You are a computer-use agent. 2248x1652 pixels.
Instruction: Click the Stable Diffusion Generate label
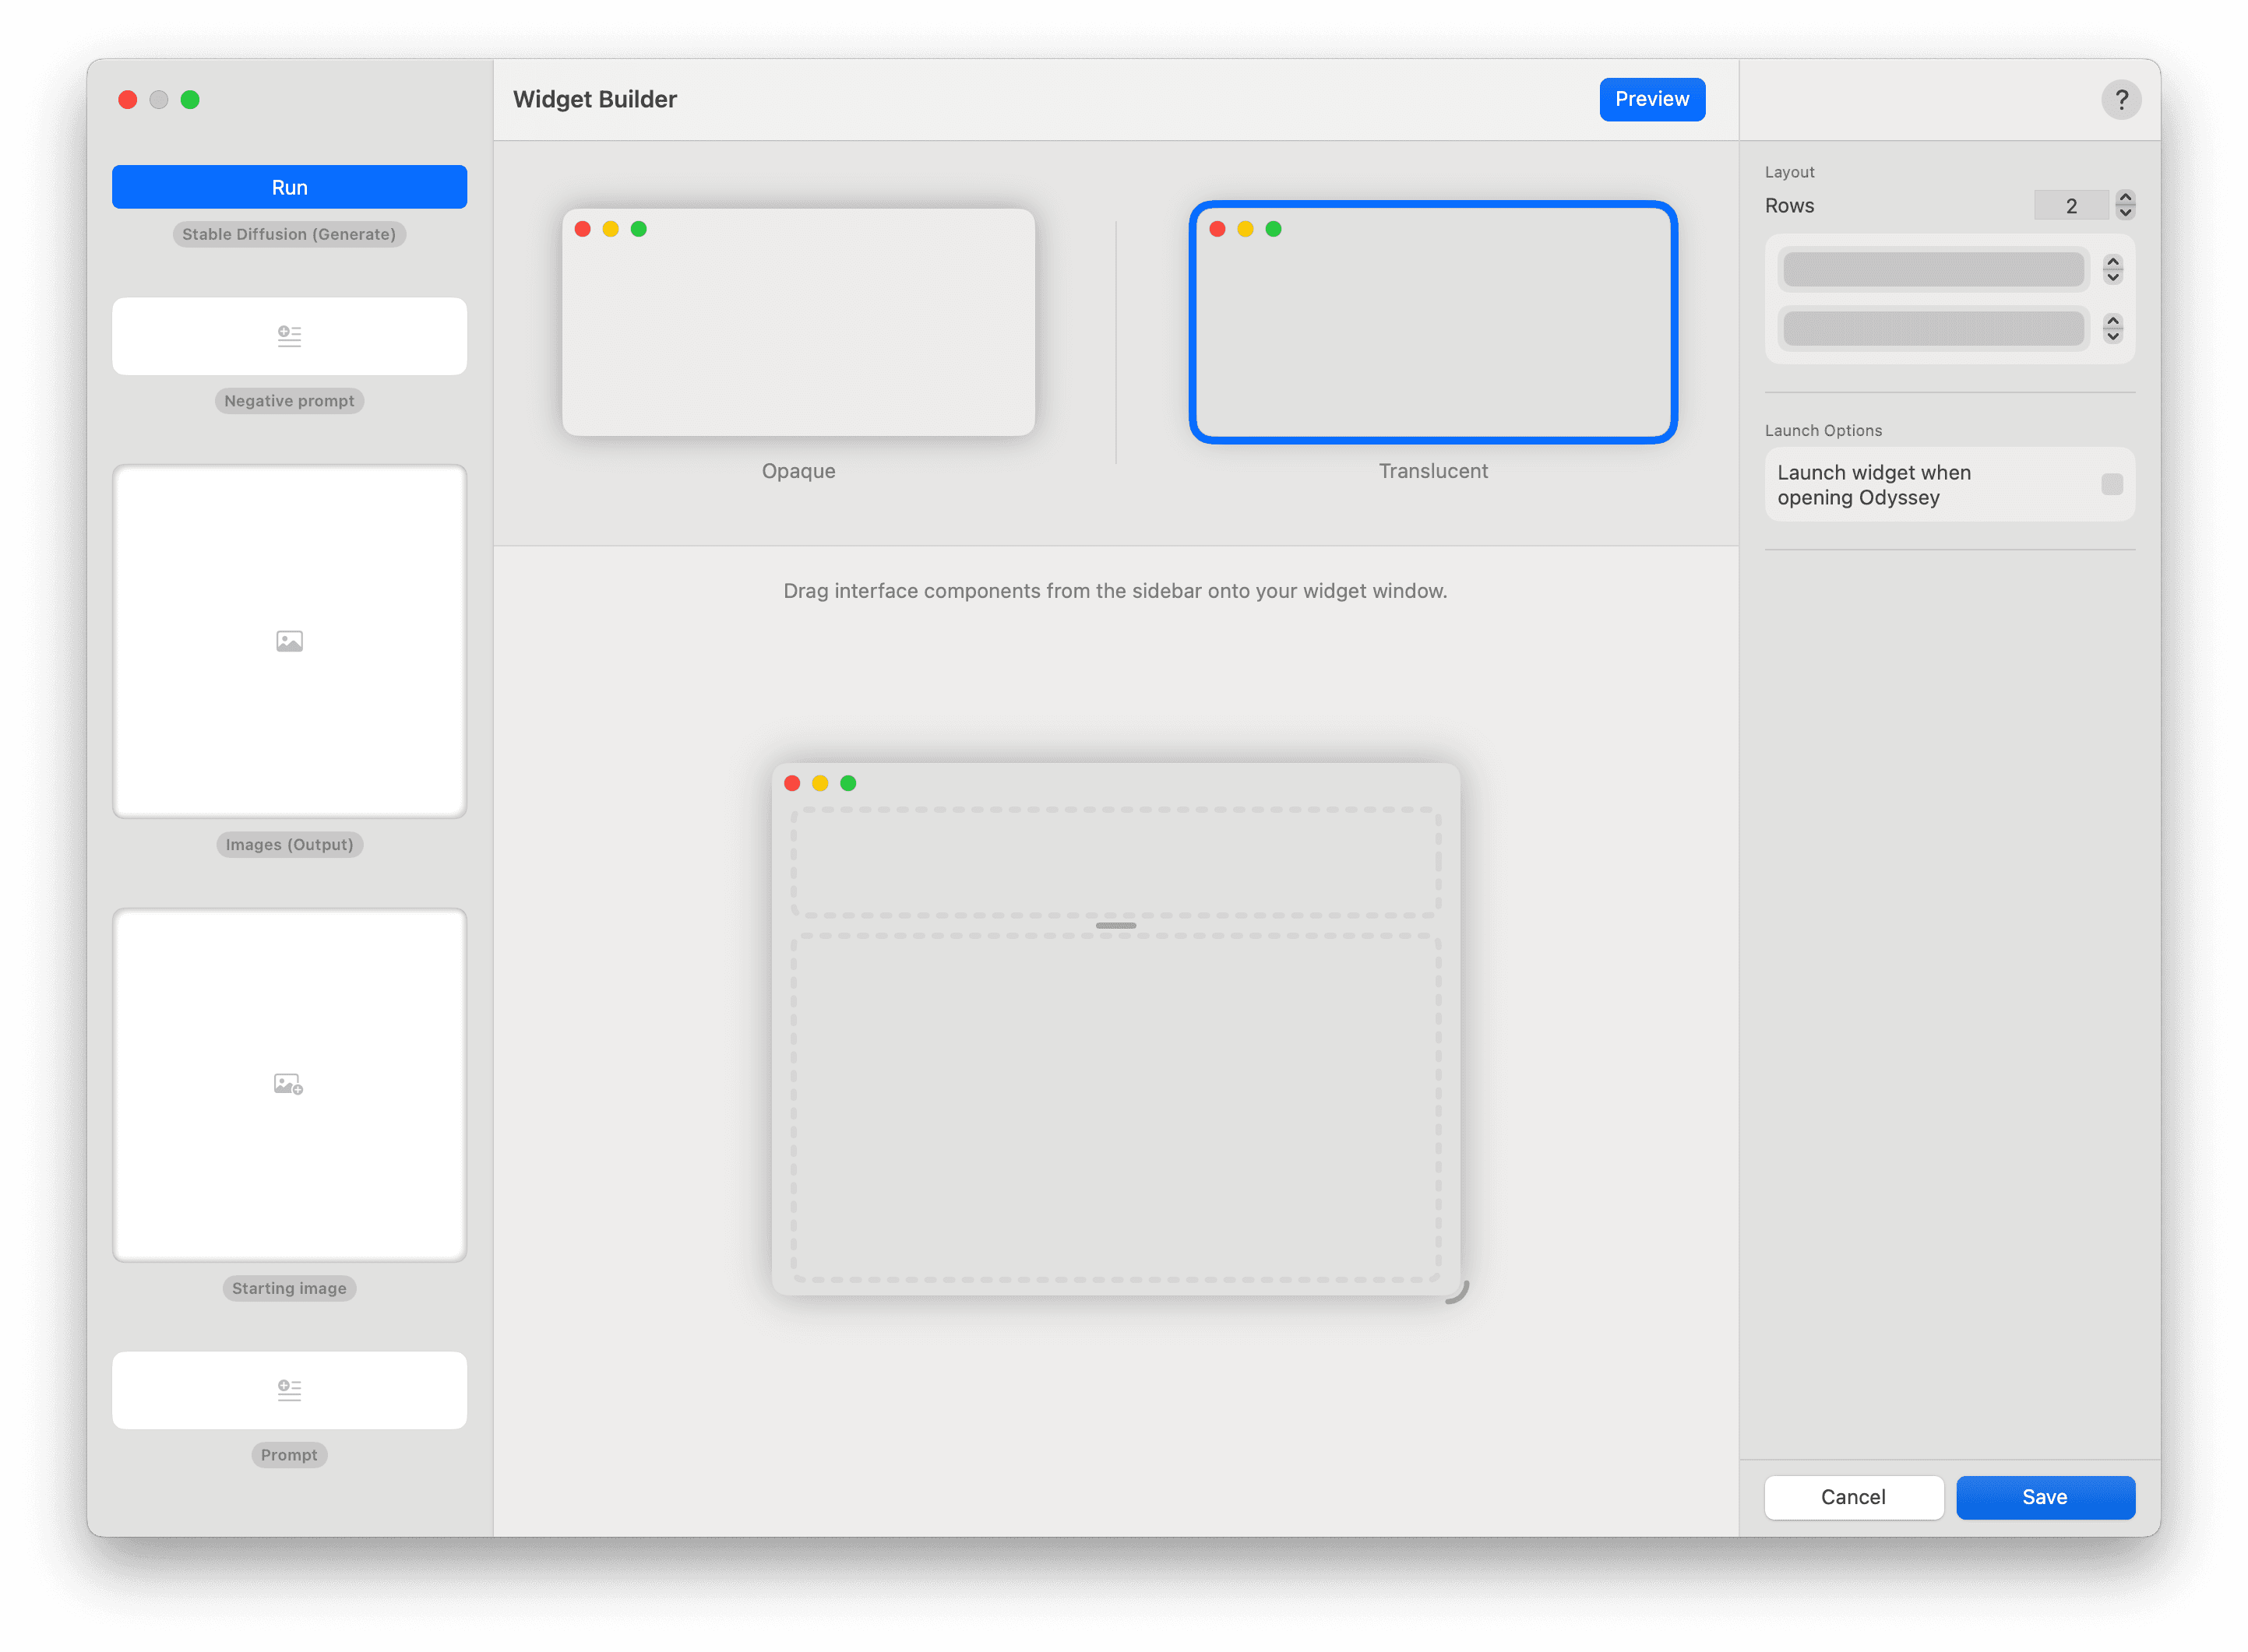pyautogui.click(x=290, y=232)
